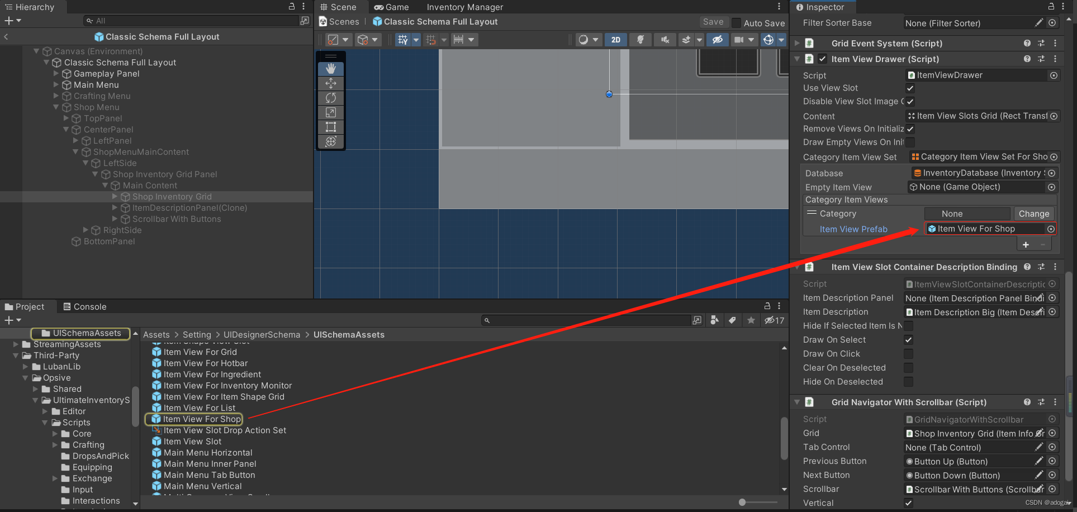1077x512 pixels.
Task: Select the Transform tool in Scene
Action: coord(331,141)
